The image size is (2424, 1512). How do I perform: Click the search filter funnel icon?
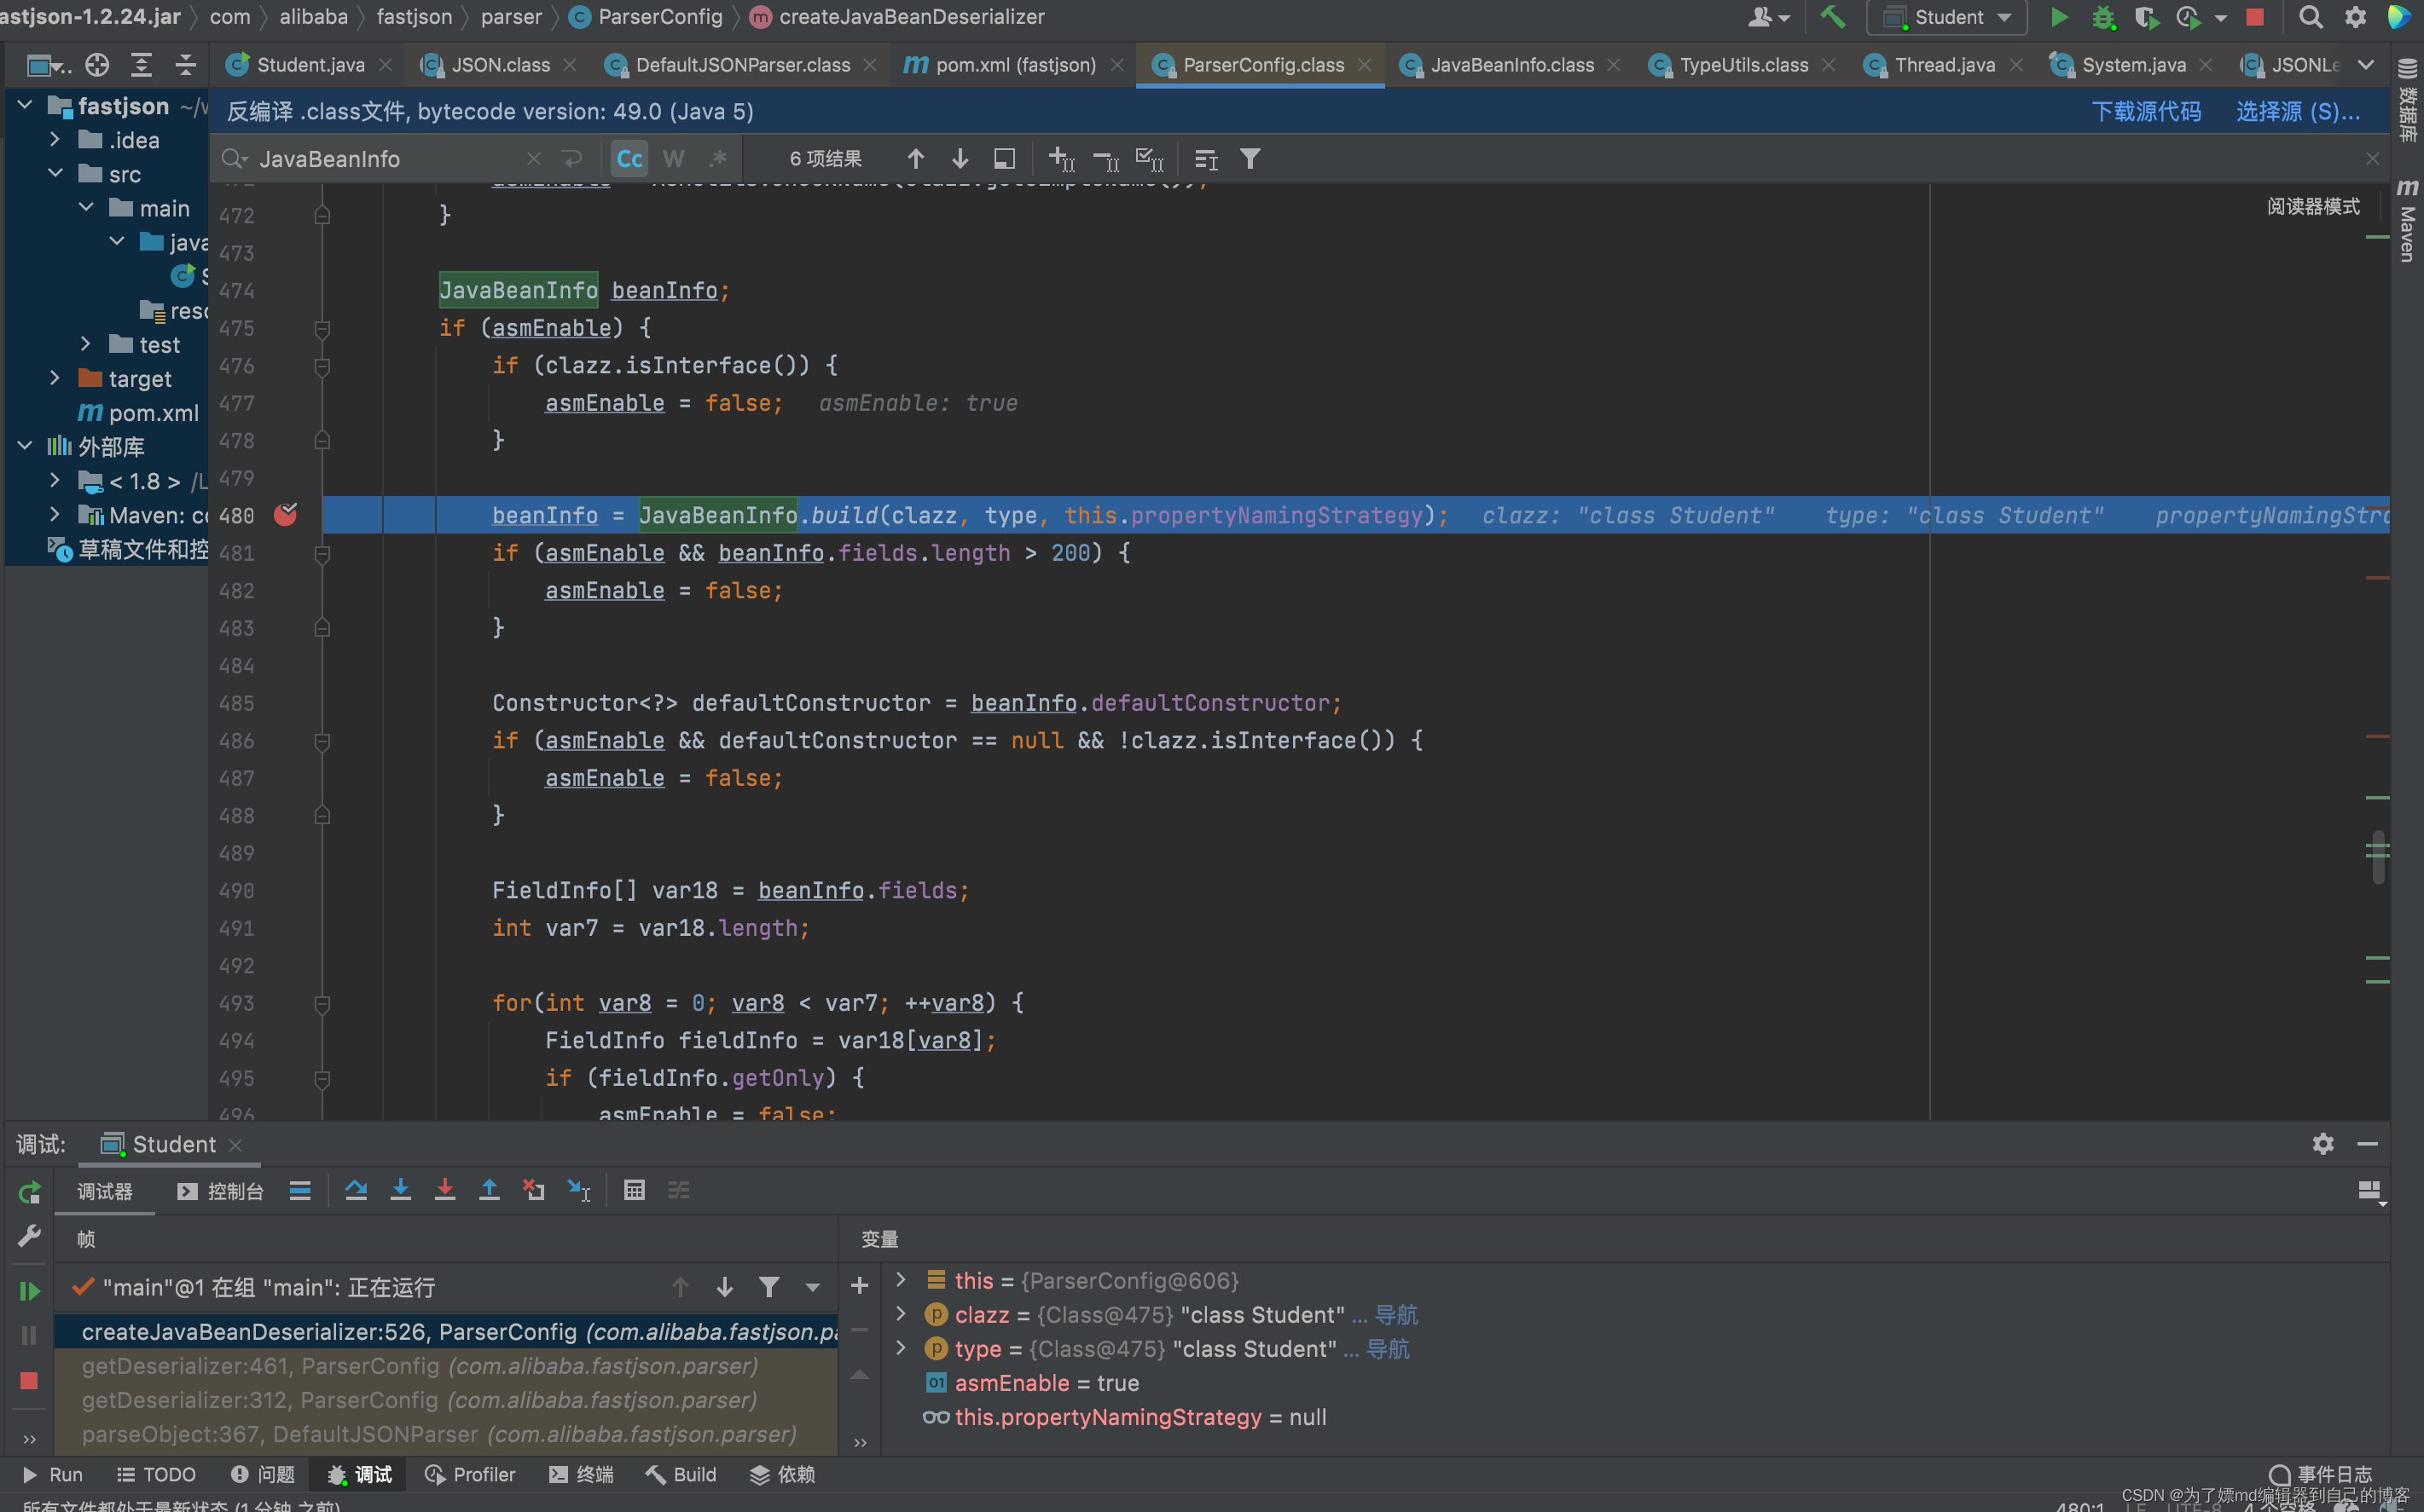[1250, 159]
